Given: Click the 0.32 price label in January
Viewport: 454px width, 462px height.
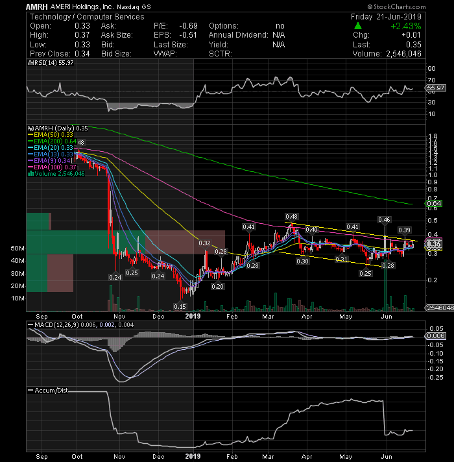Looking at the screenshot, I should coord(204,243).
